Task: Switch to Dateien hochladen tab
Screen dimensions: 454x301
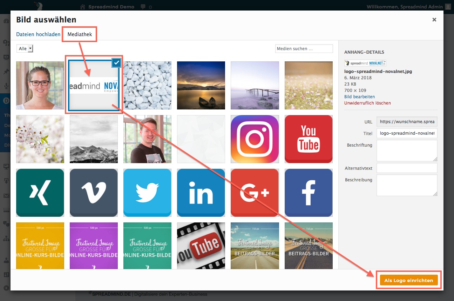Action: [38, 34]
